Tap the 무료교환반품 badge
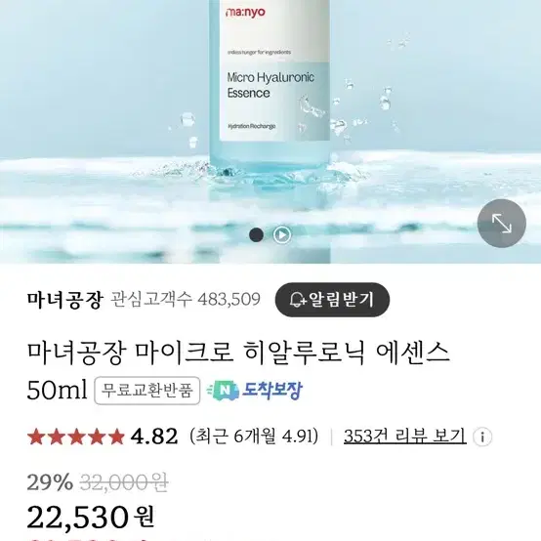Image resolution: width=541 pixels, height=541 pixels. pos(147,391)
